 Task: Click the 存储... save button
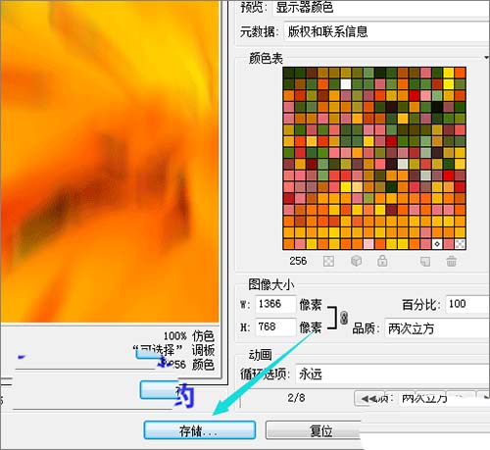coord(199,430)
